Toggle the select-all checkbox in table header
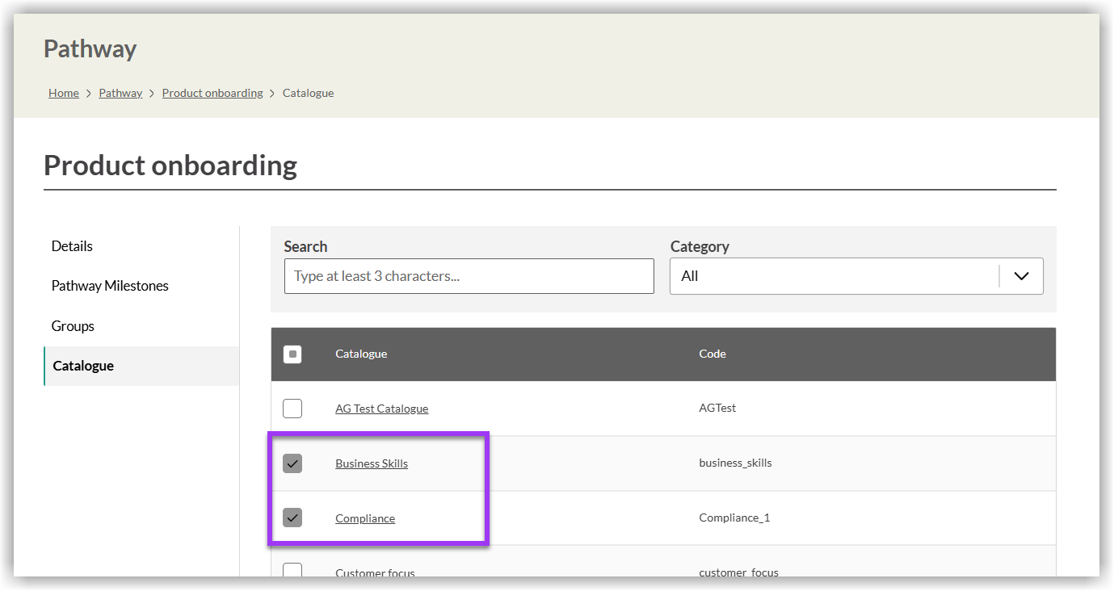The height and width of the screenshot is (591, 1114). [x=292, y=354]
